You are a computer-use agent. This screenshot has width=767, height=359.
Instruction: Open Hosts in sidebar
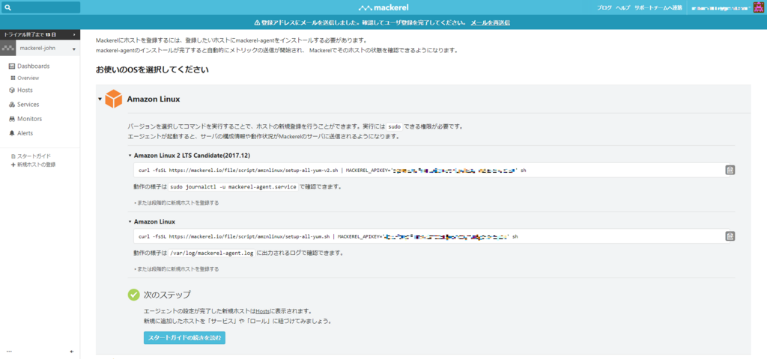[x=25, y=90]
